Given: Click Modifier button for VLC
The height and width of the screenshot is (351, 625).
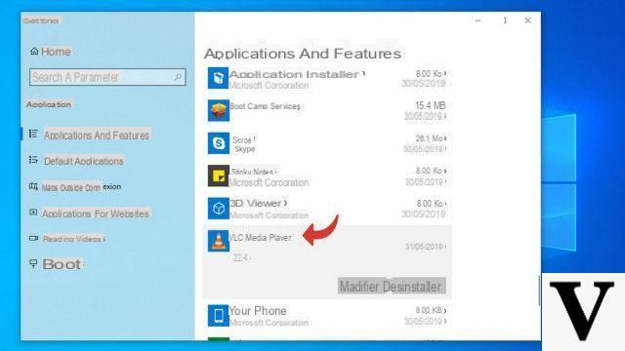Looking at the screenshot, I should (x=359, y=287).
